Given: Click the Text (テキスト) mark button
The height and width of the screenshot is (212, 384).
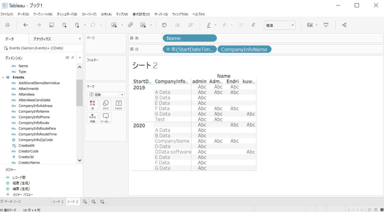Looking at the screenshot, I should point(118,105).
